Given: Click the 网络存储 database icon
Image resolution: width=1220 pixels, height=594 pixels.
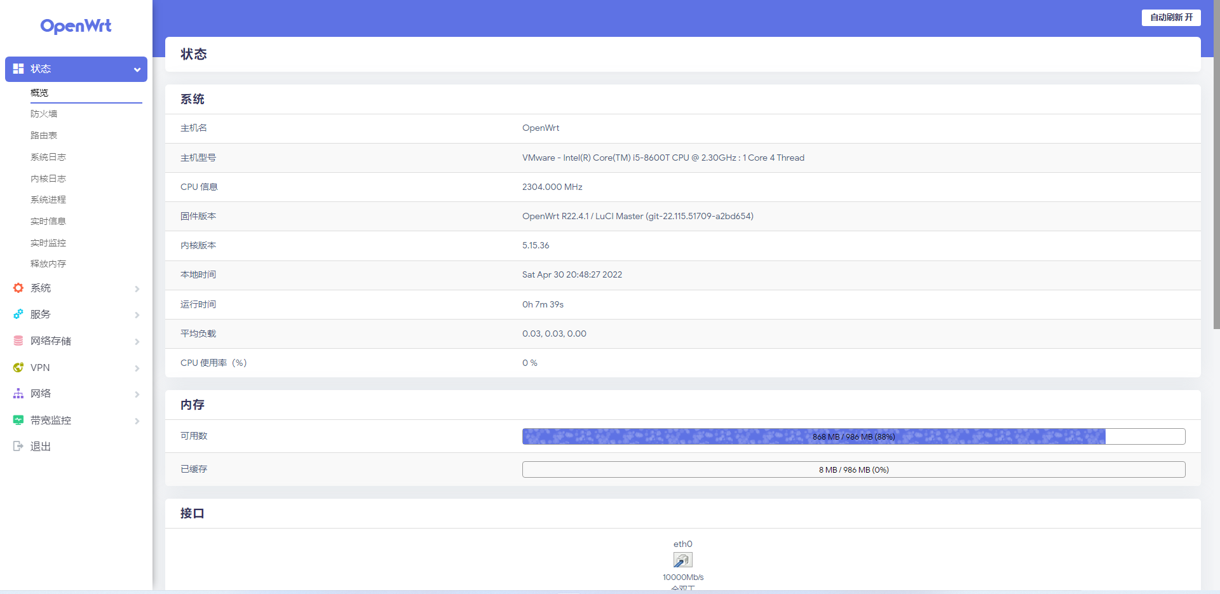Looking at the screenshot, I should click(x=18, y=341).
